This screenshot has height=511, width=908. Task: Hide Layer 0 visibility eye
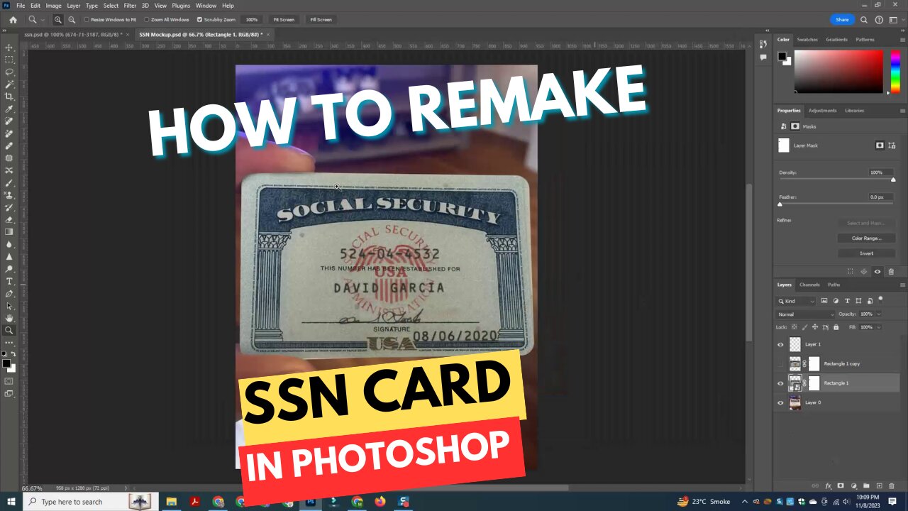780,402
